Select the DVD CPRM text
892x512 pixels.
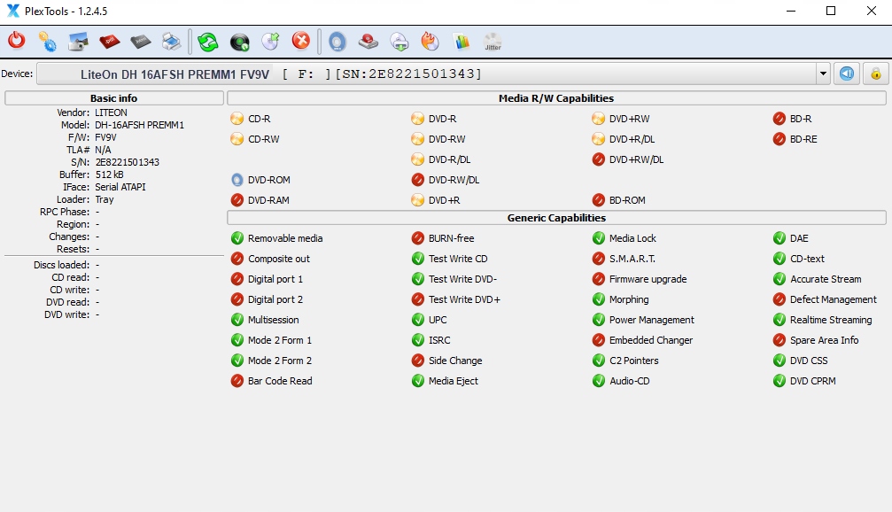click(x=812, y=381)
